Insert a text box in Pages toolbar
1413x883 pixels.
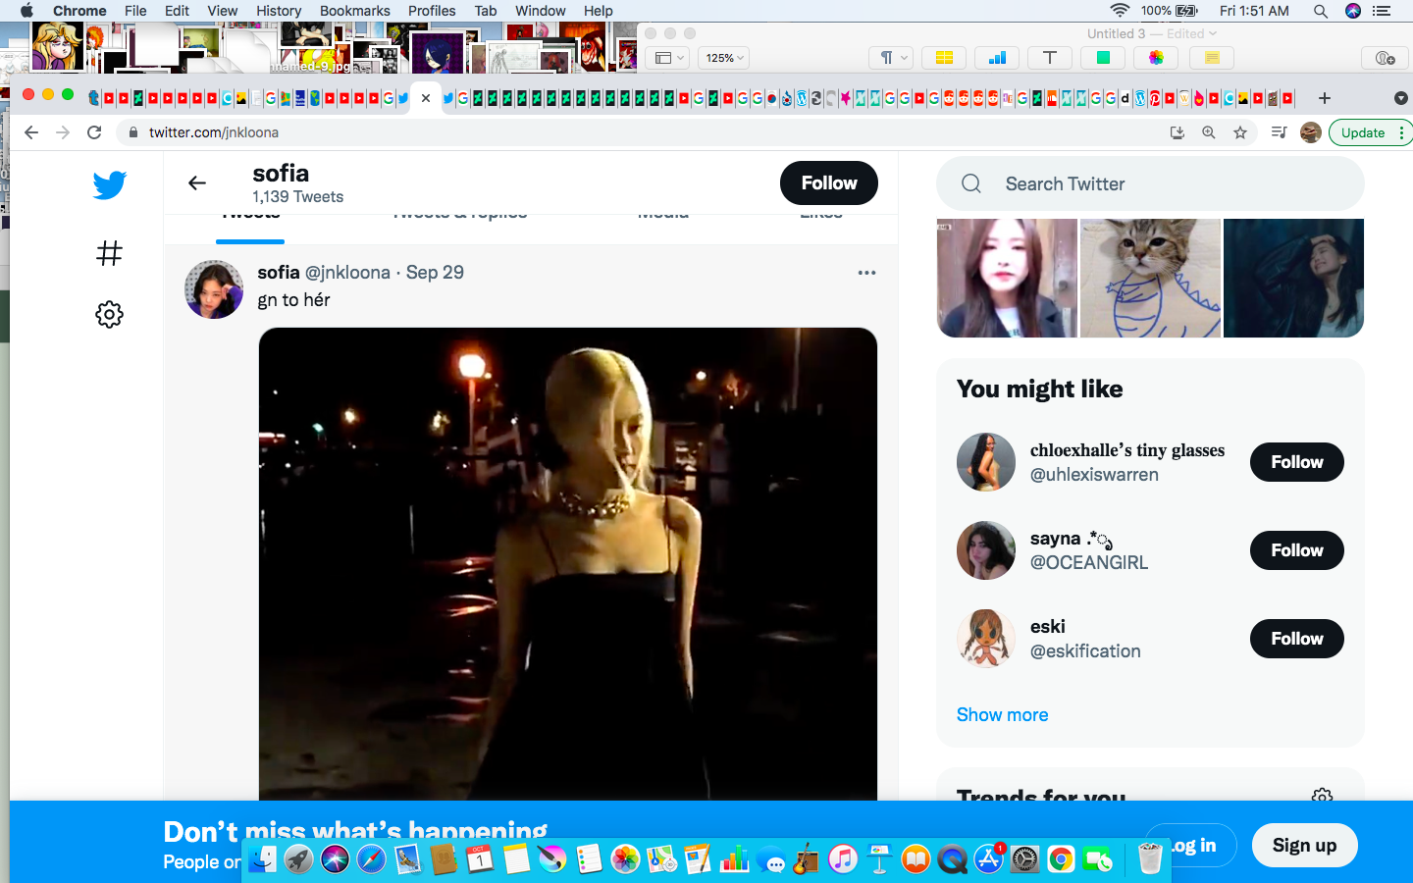click(x=1050, y=58)
